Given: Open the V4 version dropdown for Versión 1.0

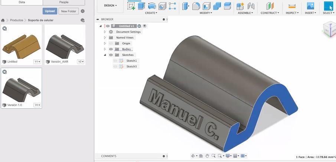Looking at the screenshot, I should pos(37,105).
